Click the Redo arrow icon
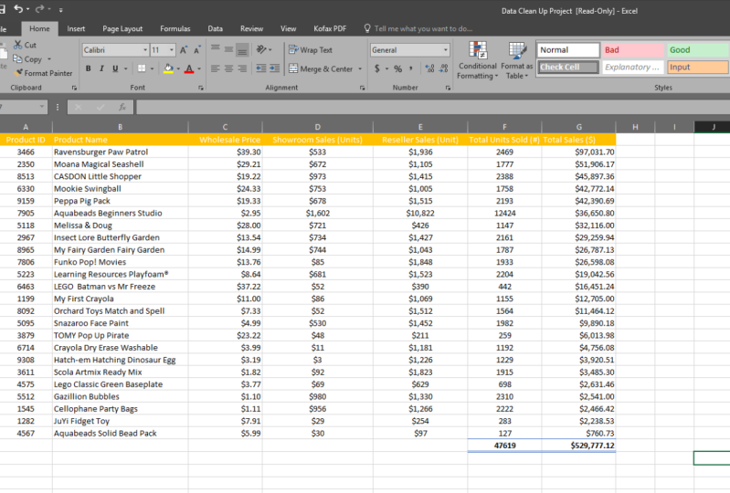 (x=39, y=9)
